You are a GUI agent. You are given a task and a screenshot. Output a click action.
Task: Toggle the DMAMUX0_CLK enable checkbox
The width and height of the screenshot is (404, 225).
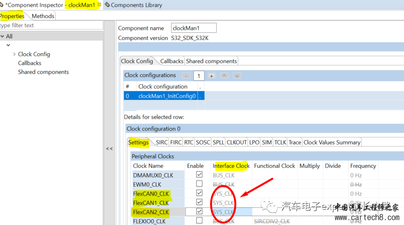pyautogui.click(x=199, y=175)
